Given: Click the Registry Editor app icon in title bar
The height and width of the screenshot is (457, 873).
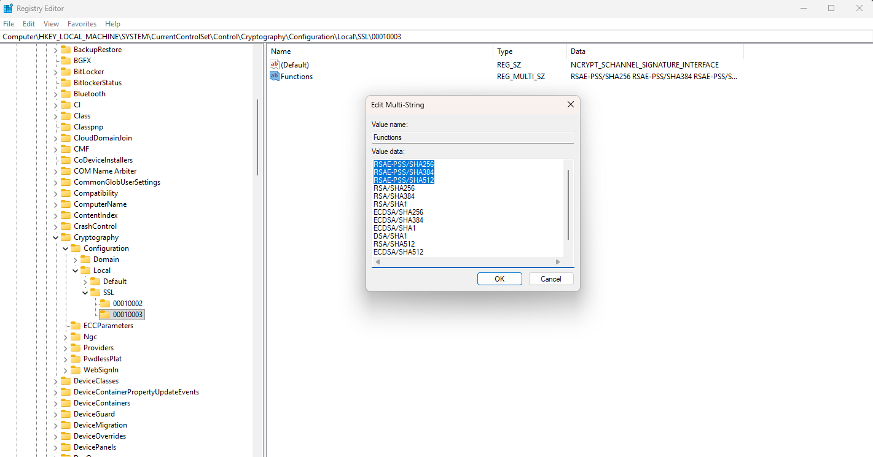Looking at the screenshot, I should click(x=9, y=9).
